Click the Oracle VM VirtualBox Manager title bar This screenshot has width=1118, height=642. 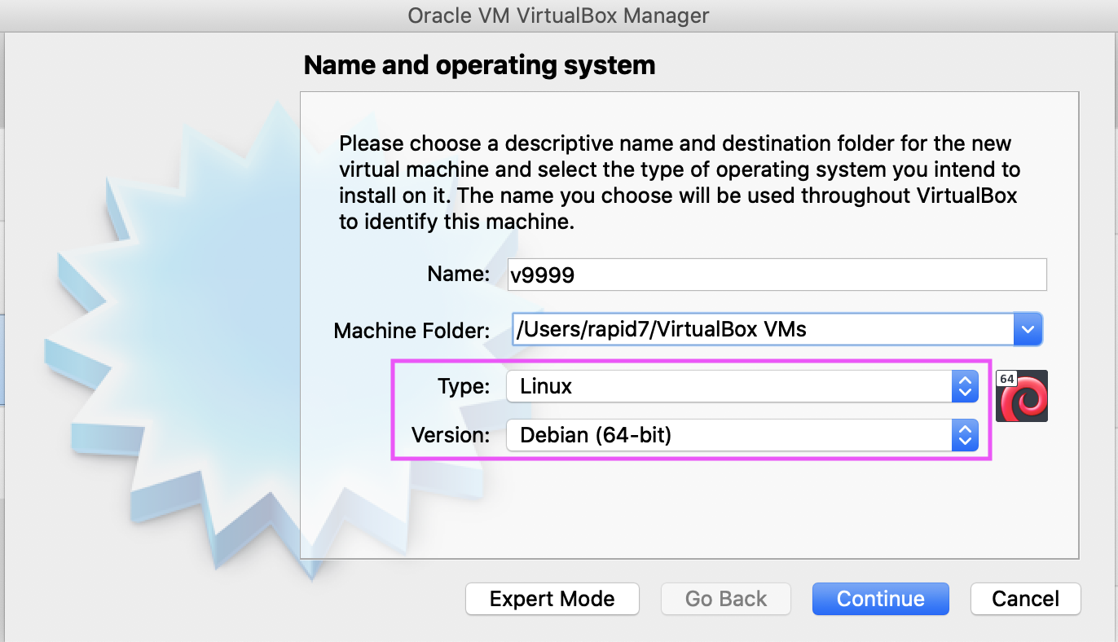point(558,15)
